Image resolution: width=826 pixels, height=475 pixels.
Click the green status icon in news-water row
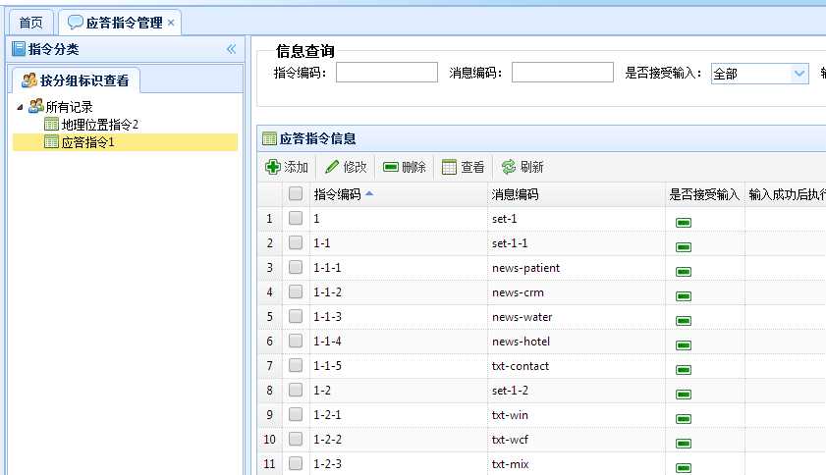click(684, 321)
